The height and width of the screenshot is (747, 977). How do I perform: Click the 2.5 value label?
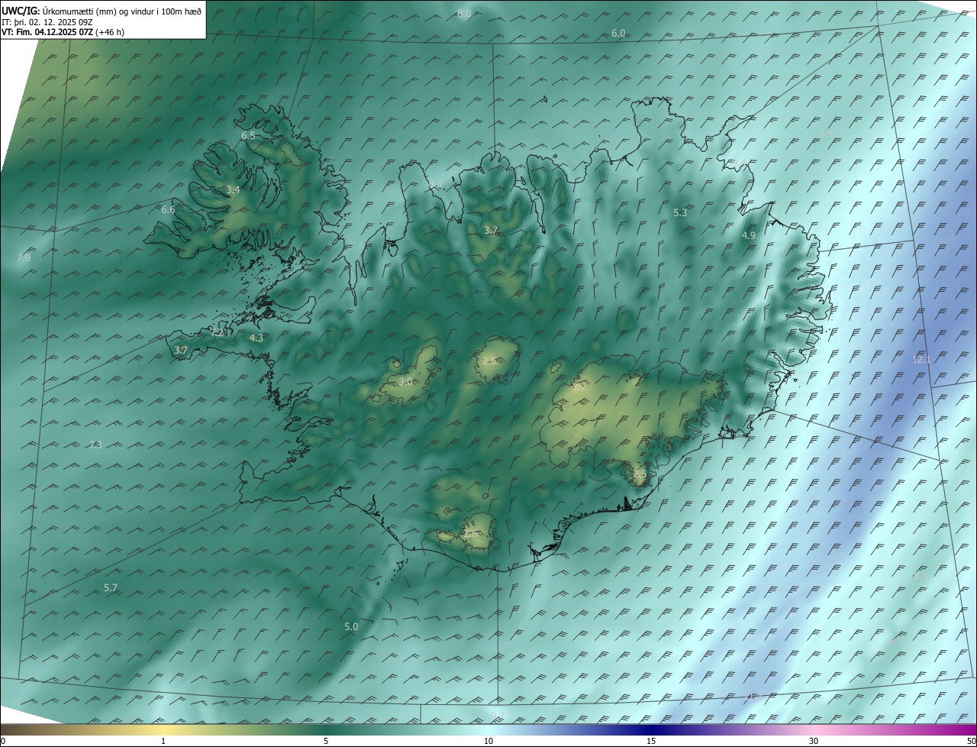pos(640,474)
